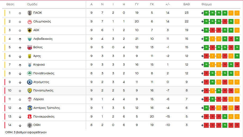
Task: Click the Λάρισα team row name
Action: point(39,99)
